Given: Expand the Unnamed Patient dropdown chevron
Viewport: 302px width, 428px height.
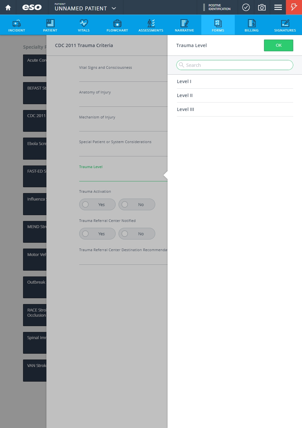Looking at the screenshot, I should pos(114,8).
